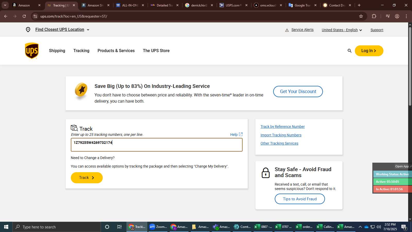Viewport: 412px width, 232px height.
Task: Open the notifications center icon
Action: [404, 227]
